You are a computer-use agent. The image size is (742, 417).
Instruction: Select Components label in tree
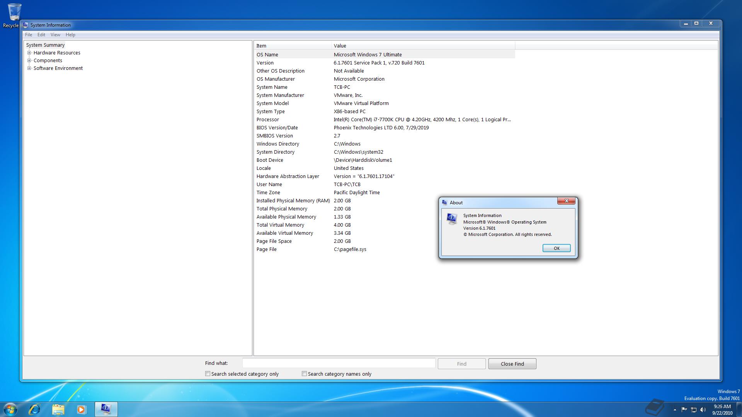[x=48, y=61]
